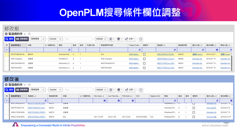Expand the 製造商料件 title chevron in 修改後

(x=25, y=85)
